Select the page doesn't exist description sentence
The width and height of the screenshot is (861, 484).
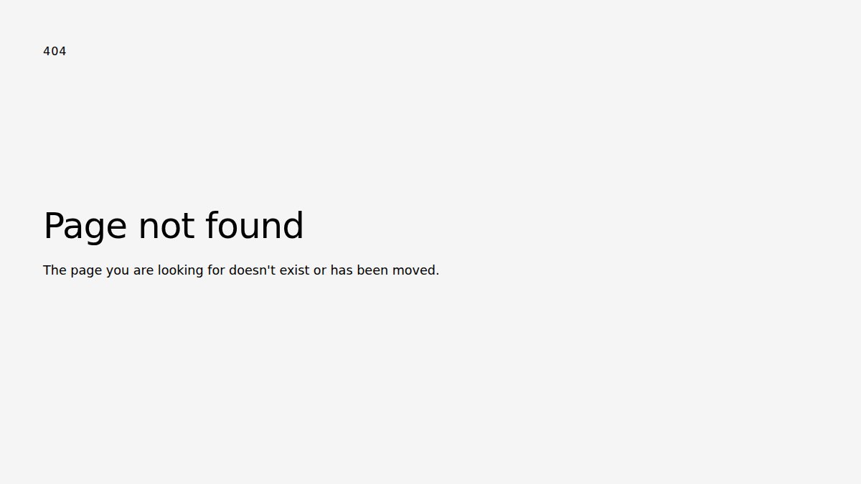241,270
